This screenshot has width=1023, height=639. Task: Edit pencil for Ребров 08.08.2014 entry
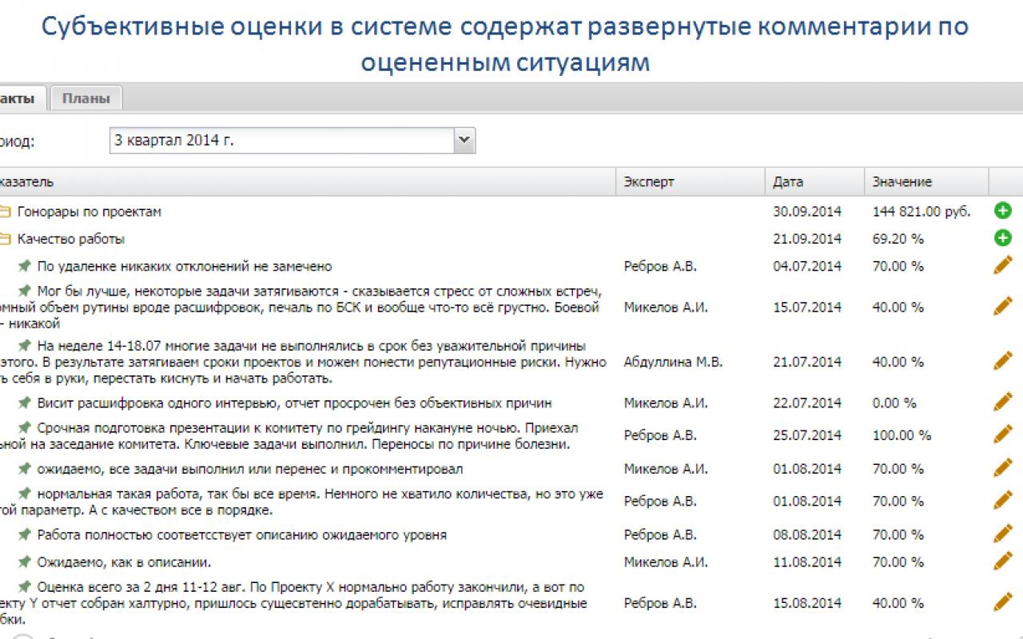click(x=1002, y=534)
